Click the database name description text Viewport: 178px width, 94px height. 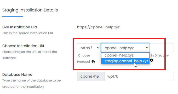coord(31,84)
